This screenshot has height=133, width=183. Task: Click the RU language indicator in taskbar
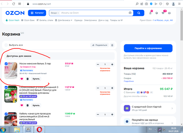coord(150,129)
